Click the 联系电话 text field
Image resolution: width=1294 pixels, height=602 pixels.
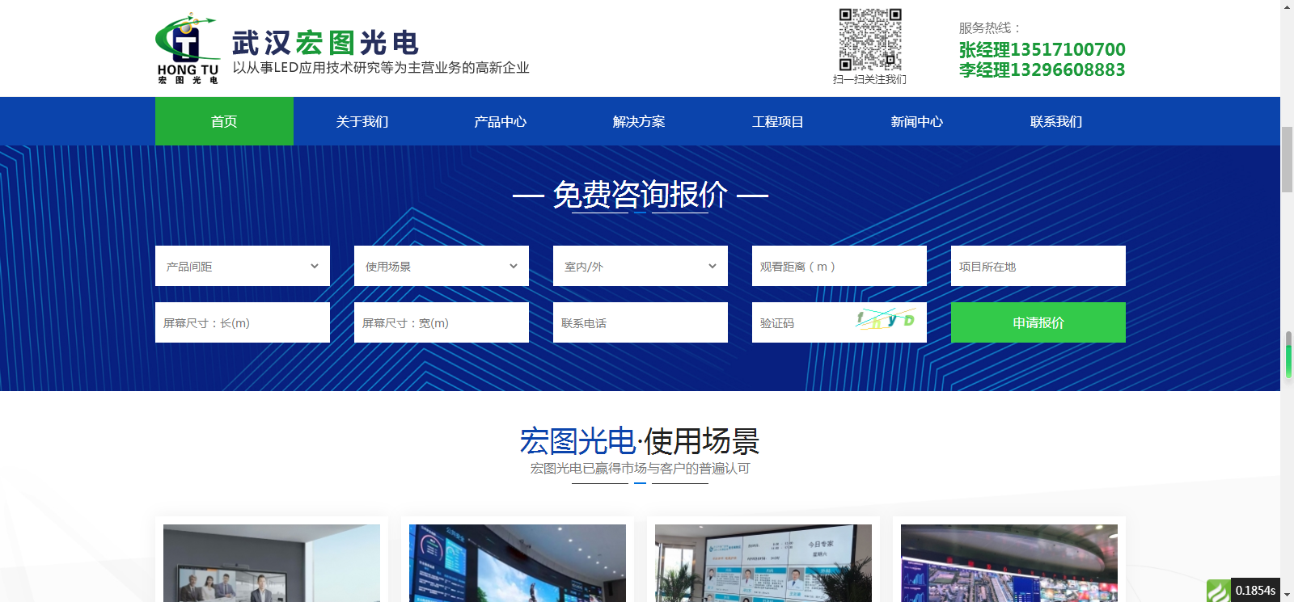[x=640, y=322]
